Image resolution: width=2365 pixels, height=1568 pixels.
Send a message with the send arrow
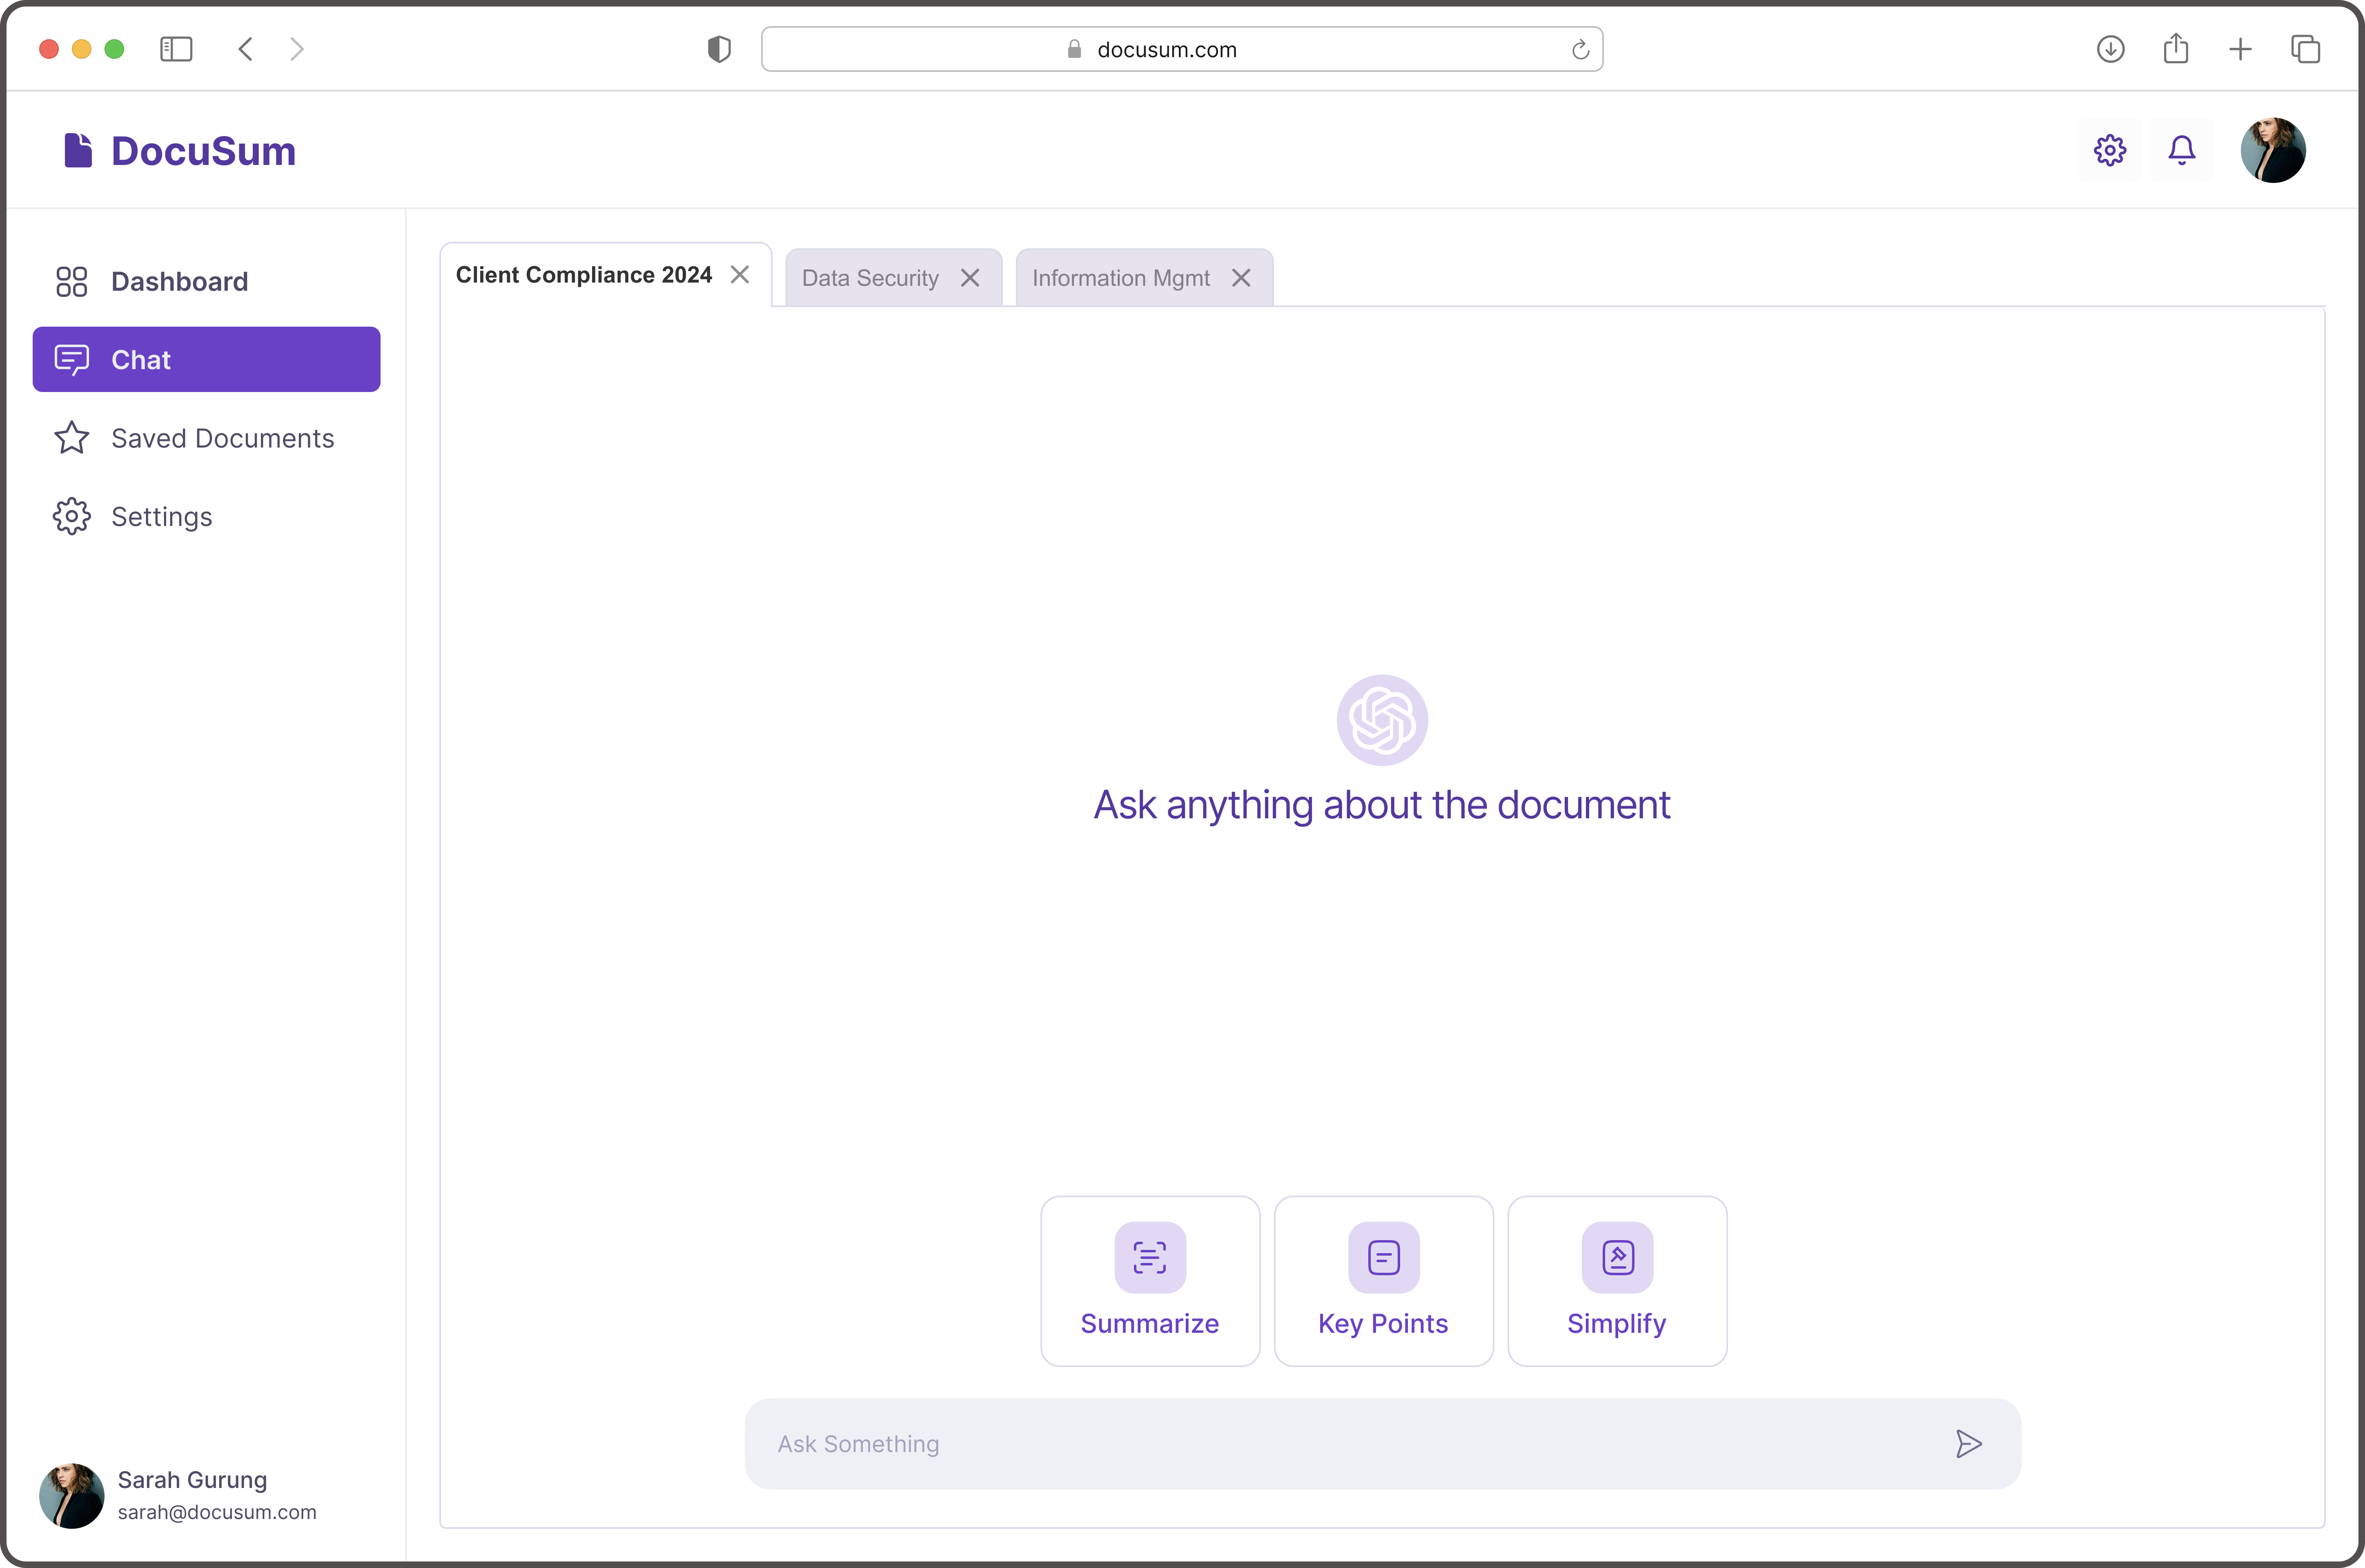click(x=1969, y=1443)
